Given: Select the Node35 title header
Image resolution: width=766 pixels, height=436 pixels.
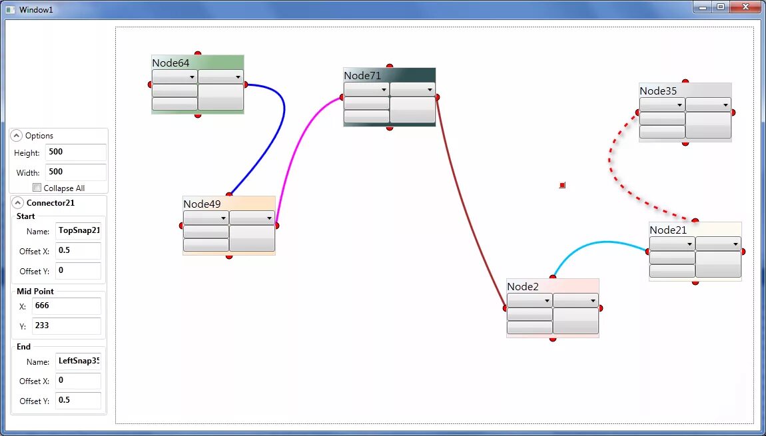Looking at the screenshot, I should (x=685, y=91).
